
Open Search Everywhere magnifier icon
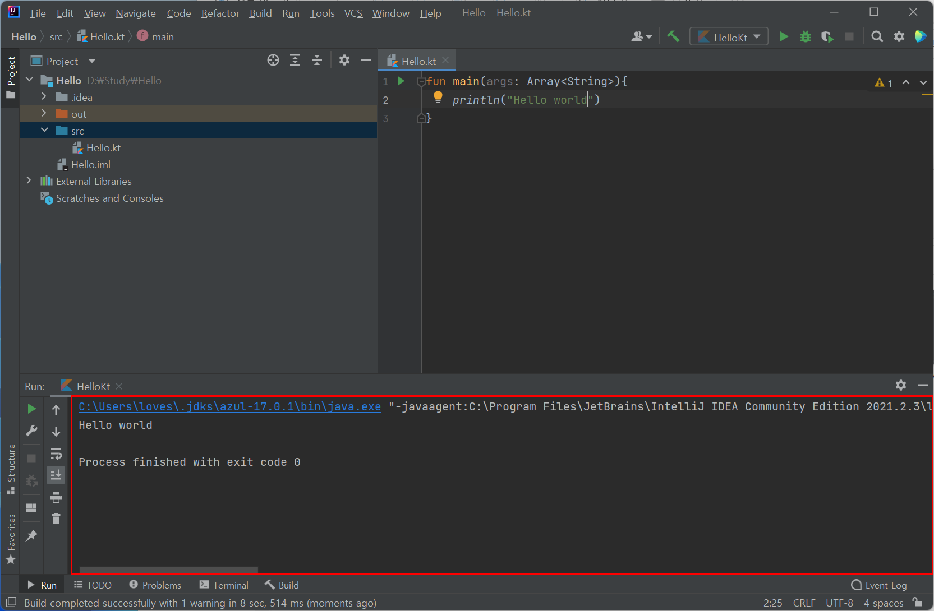click(877, 37)
